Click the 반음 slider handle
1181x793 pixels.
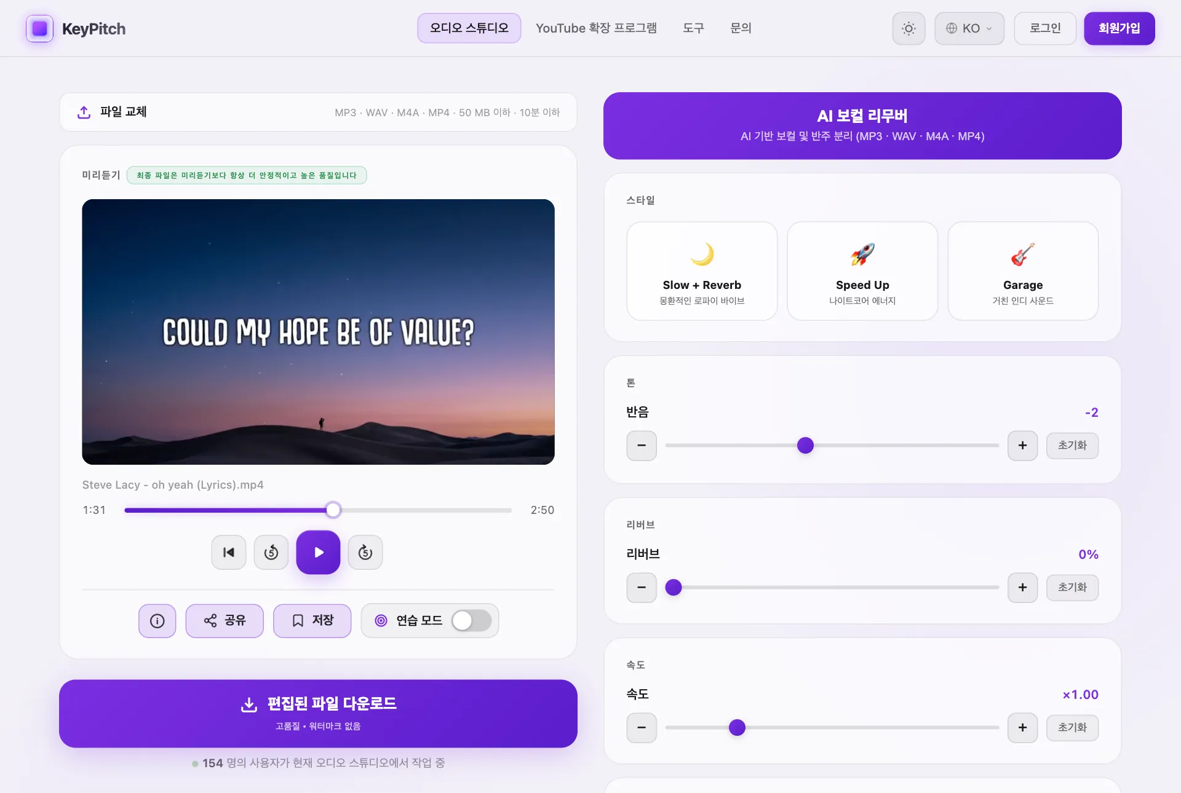point(805,446)
